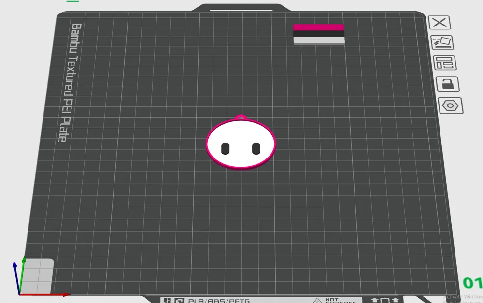This screenshot has height=303, width=483.
Task: Click the hot surface warning triangle icon
Action: pyautogui.click(x=318, y=301)
